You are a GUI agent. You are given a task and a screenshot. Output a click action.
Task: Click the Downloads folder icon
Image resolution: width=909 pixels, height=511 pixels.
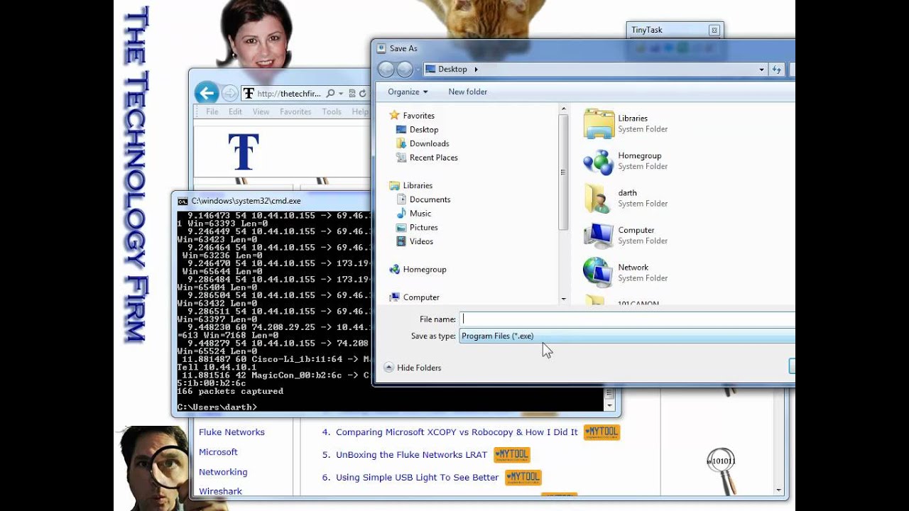[401, 143]
